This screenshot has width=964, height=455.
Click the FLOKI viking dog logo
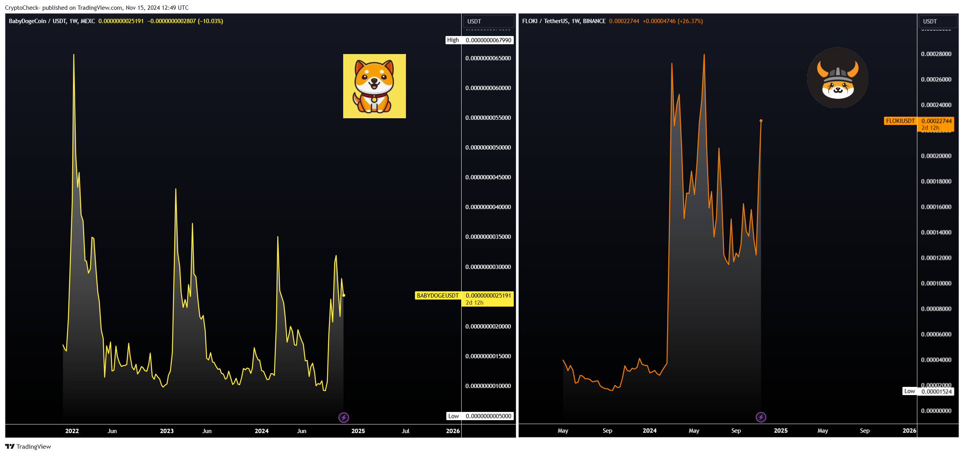pos(838,78)
